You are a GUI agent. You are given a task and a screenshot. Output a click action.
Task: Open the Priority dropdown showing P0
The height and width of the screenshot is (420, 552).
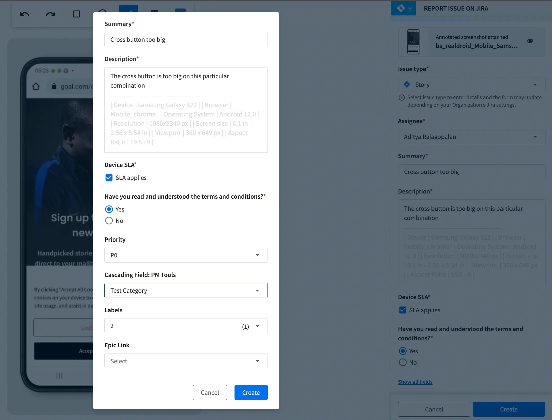coord(186,255)
